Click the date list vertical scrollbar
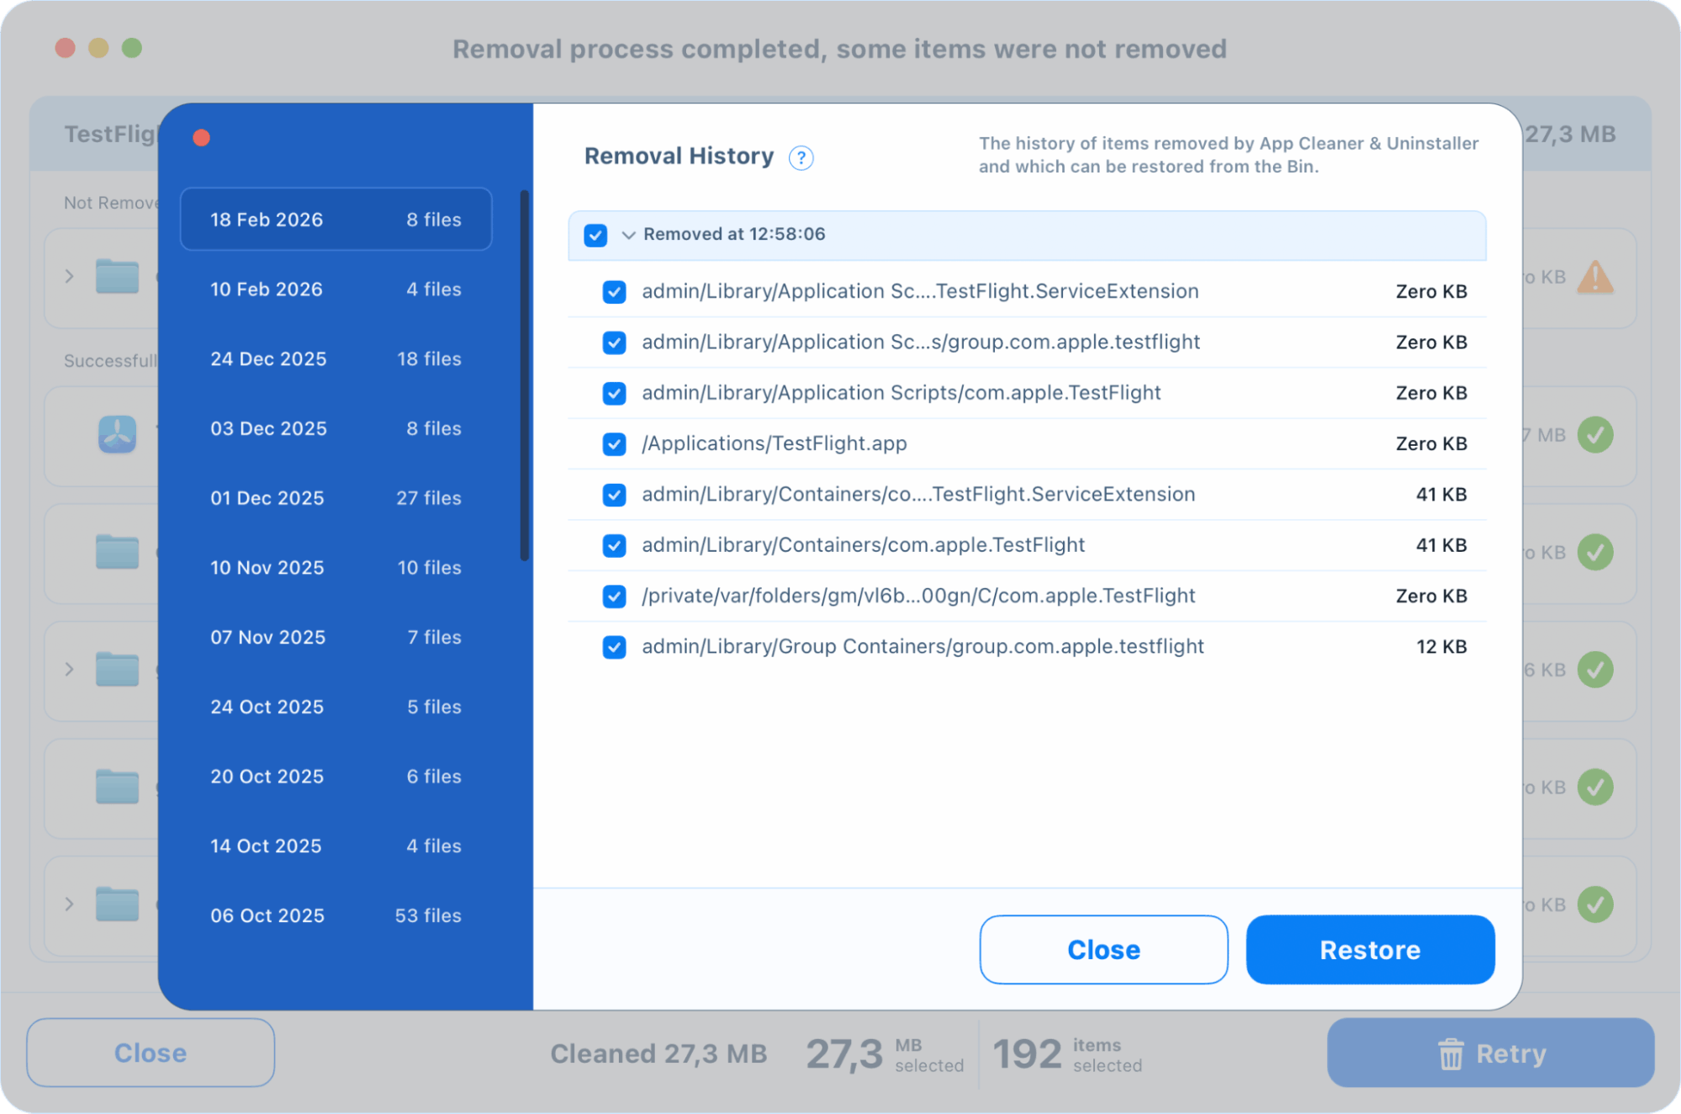1681x1114 pixels. pyautogui.click(x=525, y=376)
